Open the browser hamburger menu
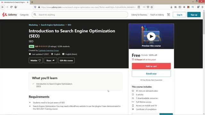Image resolution: width=205 pixels, height=115 pixels. point(202,7)
